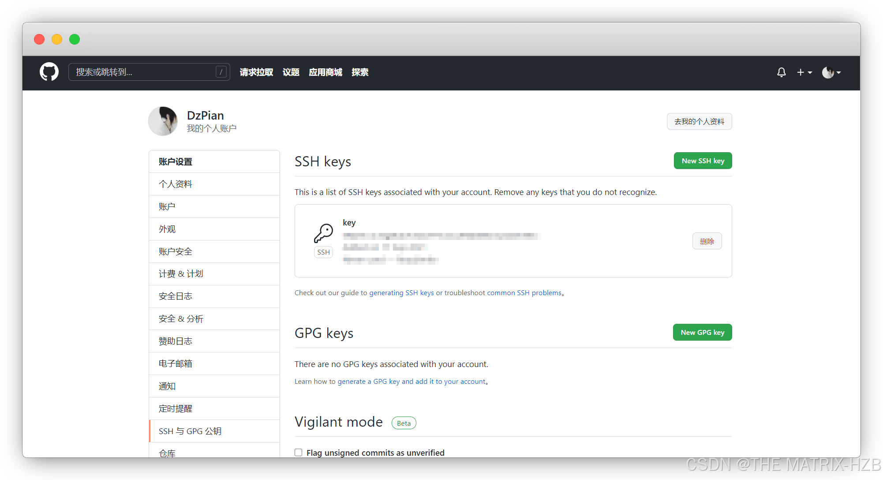Follow the generating SSH keys link
This screenshot has height=480, width=883.
click(401, 292)
